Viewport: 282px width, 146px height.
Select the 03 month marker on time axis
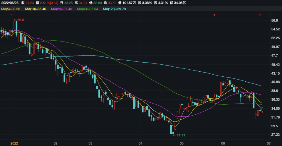[x=90, y=143]
